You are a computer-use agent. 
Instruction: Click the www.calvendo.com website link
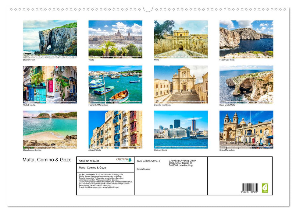(111, 188)
